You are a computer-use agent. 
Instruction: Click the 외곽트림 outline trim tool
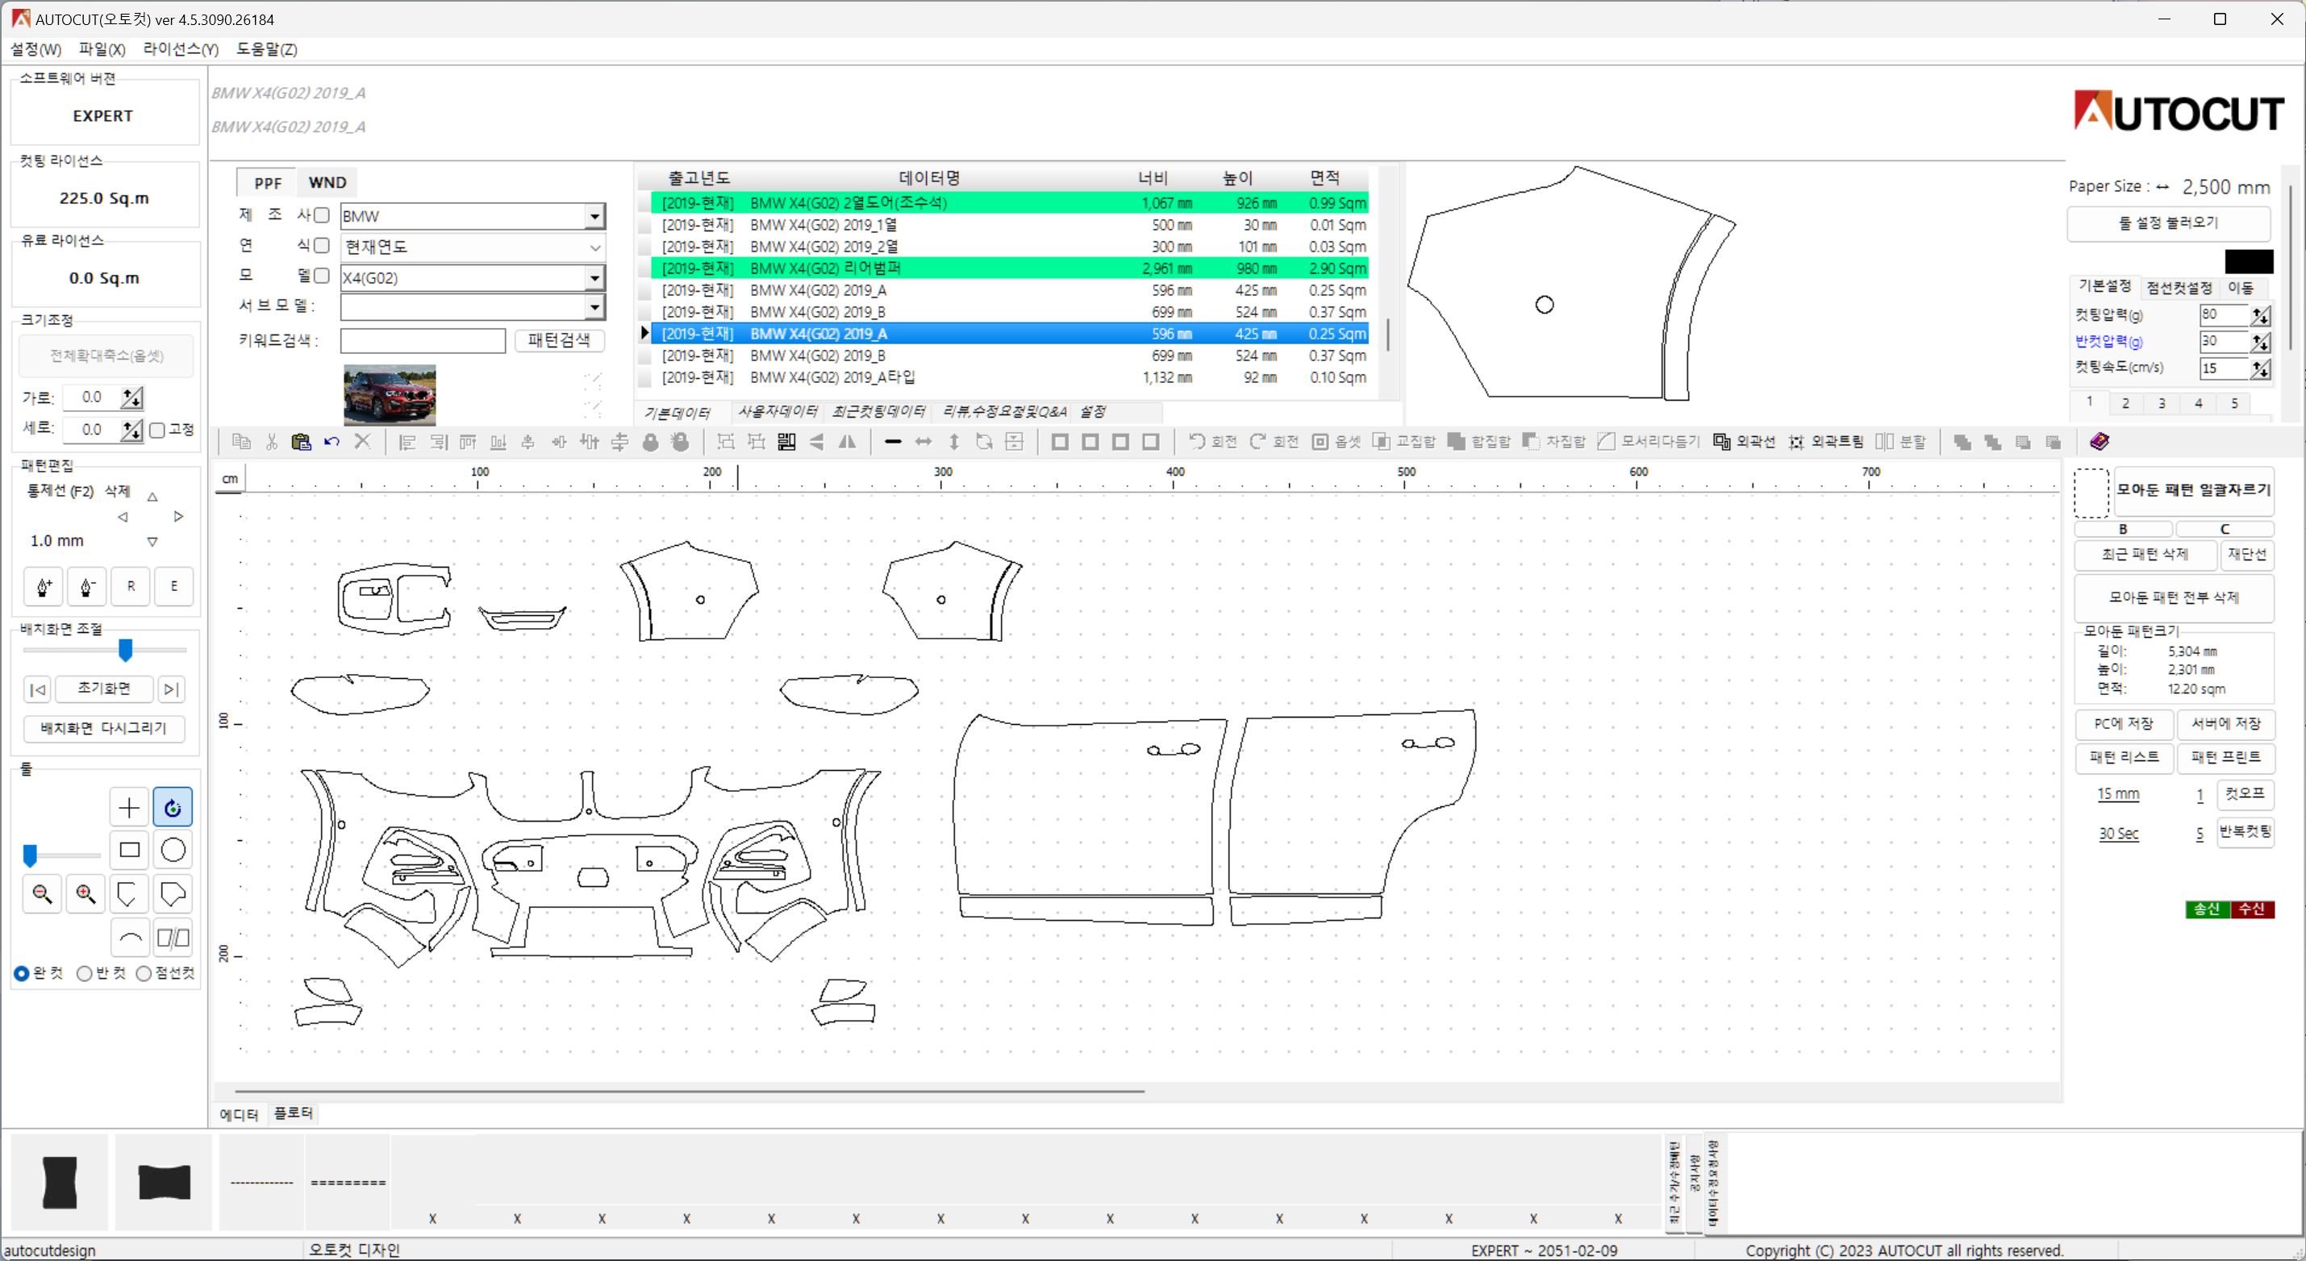pos(1825,441)
